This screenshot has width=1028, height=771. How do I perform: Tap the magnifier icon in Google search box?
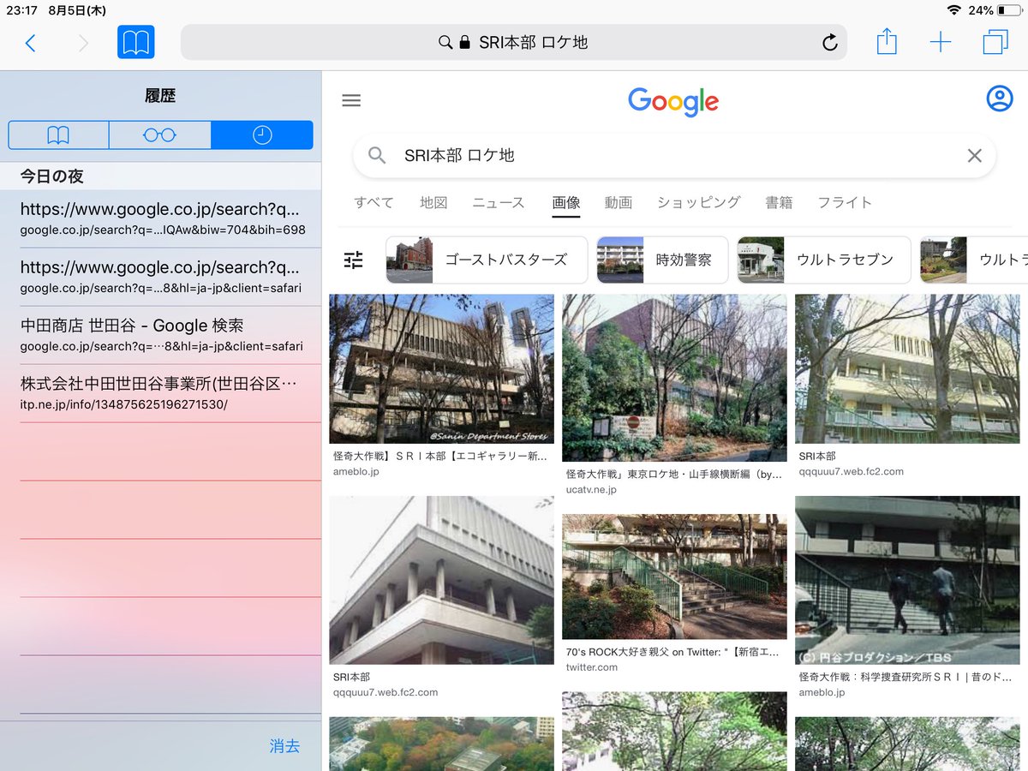click(377, 155)
